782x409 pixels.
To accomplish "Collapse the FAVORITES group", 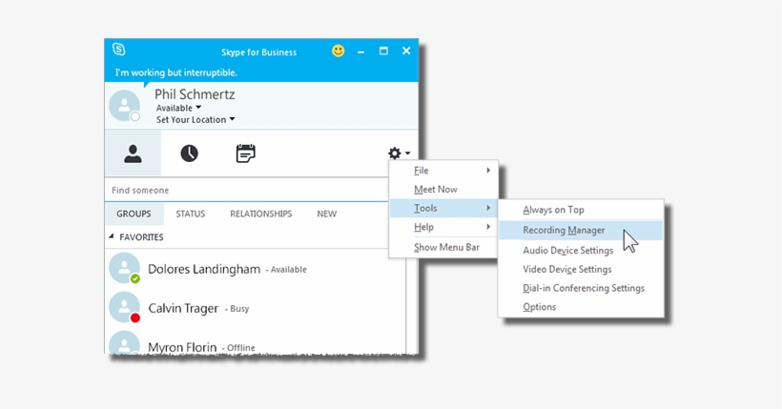I will 112,236.
